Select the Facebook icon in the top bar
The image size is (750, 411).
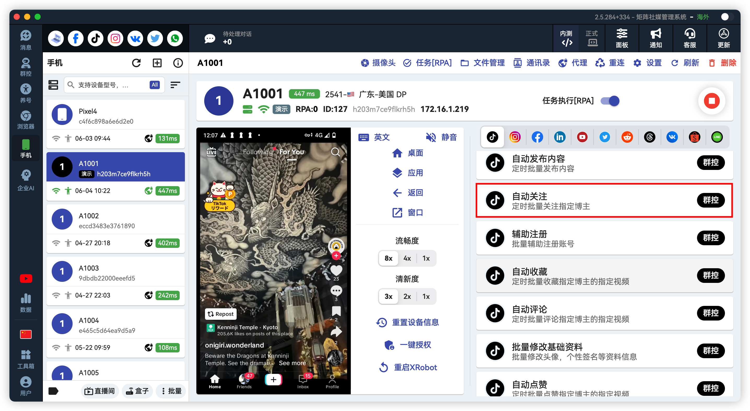pyautogui.click(x=76, y=38)
